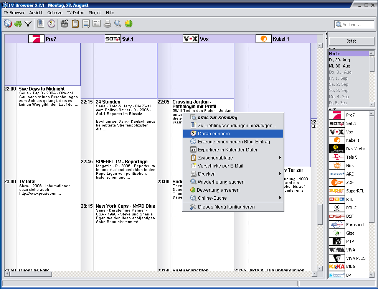Select Heute in date list

348,54
